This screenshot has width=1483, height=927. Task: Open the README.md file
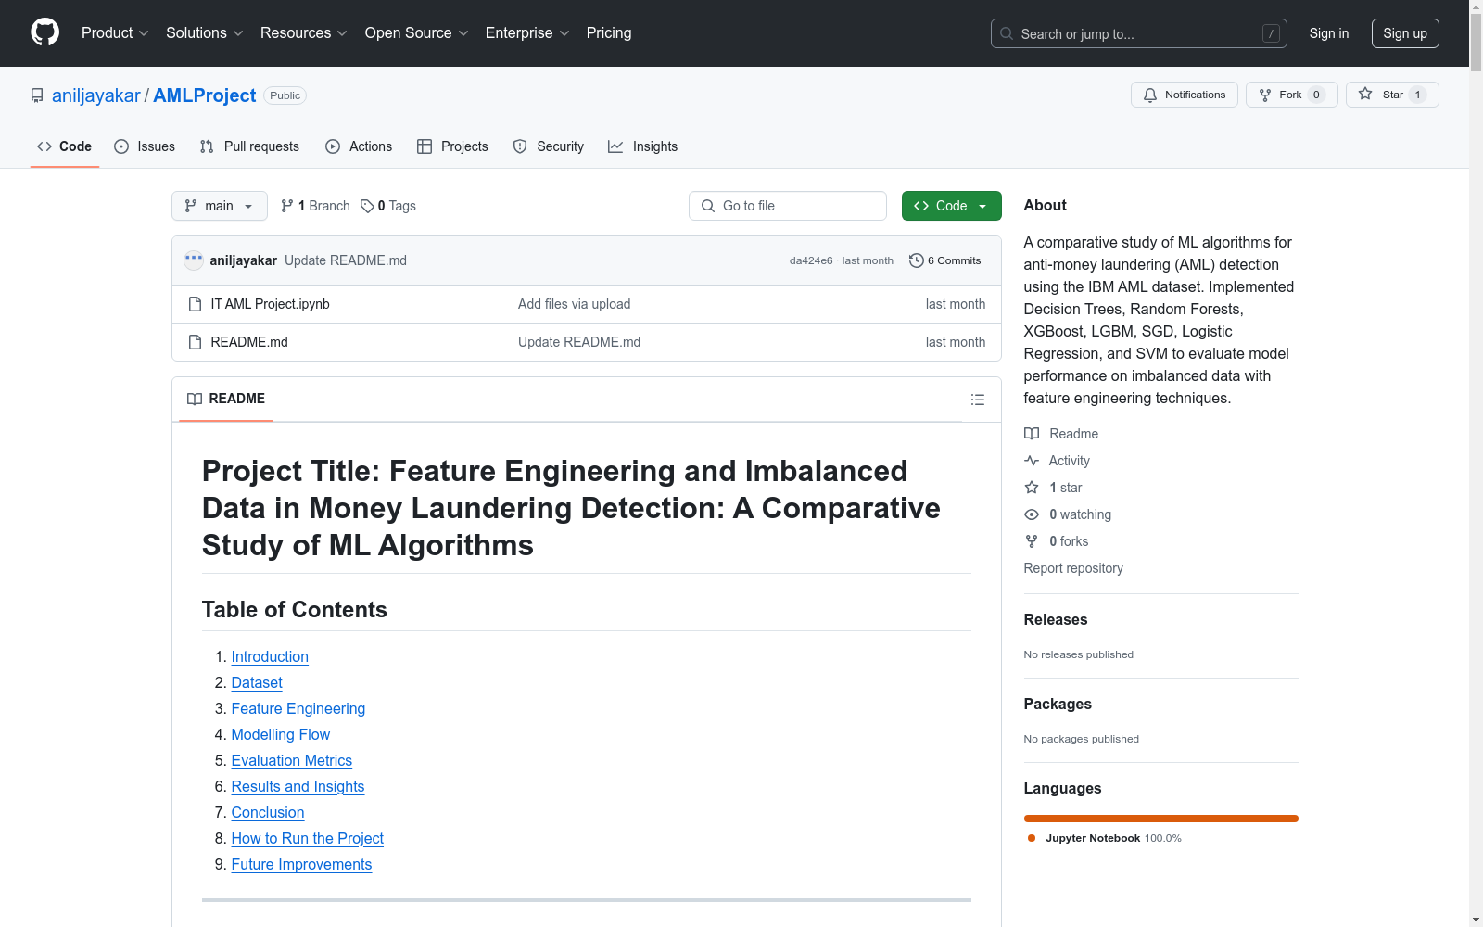249,342
